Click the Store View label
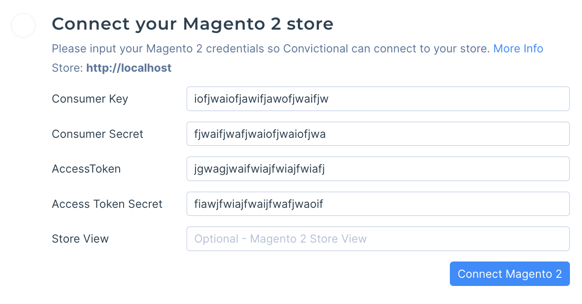Viewport: 582px width, 304px height. pos(80,239)
